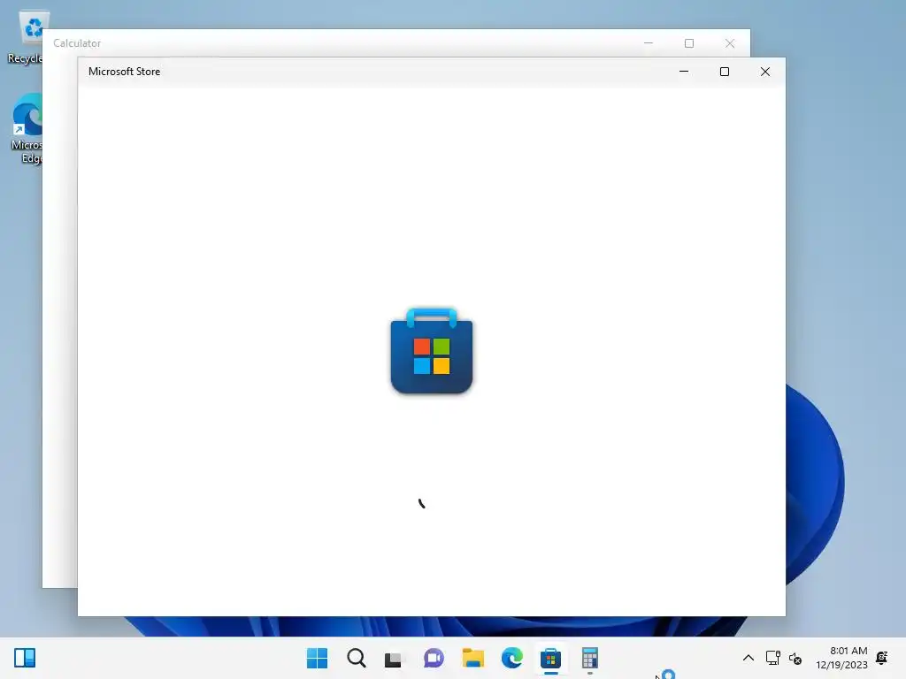Show hidden system tray icons
This screenshot has width=906, height=679.
(749, 658)
